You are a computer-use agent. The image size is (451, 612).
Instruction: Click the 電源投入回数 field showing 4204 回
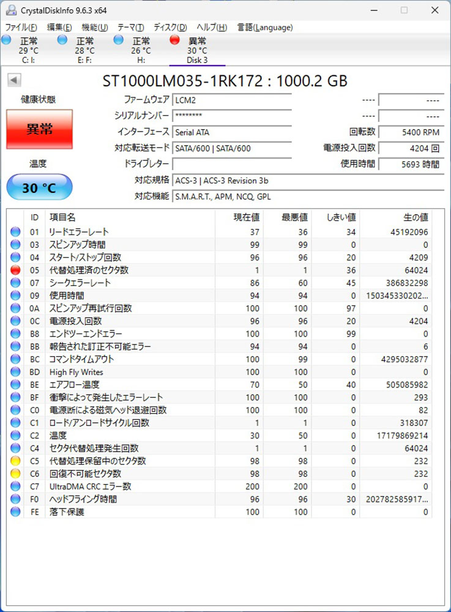(411, 148)
